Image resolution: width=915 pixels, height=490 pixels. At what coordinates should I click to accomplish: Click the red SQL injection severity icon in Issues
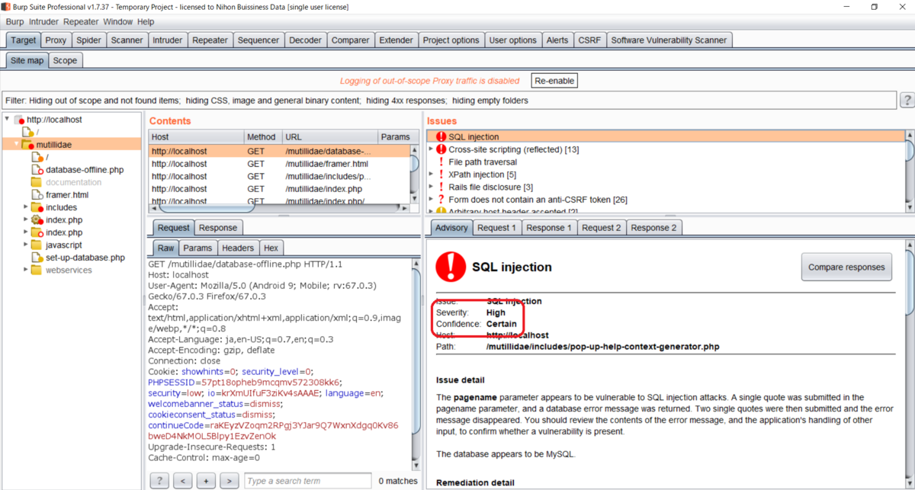[441, 137]
